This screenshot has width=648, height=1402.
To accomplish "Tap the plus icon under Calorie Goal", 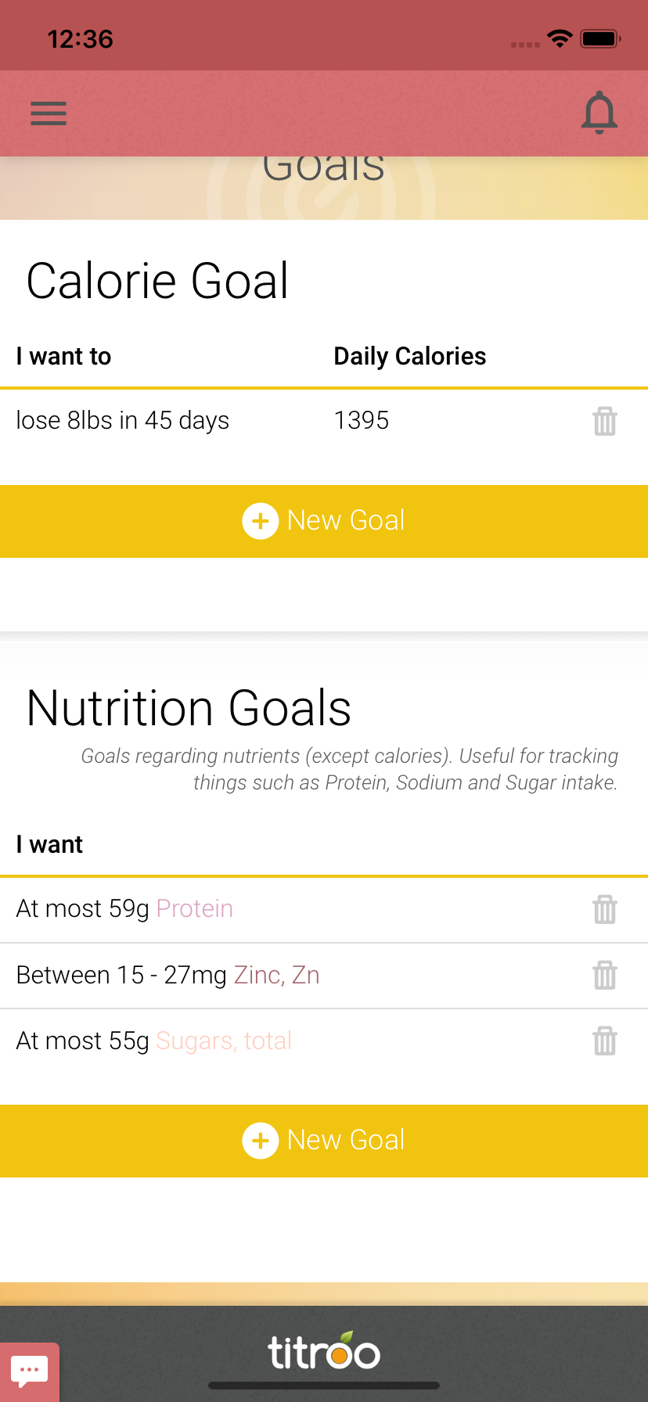I will coord(261,521).
